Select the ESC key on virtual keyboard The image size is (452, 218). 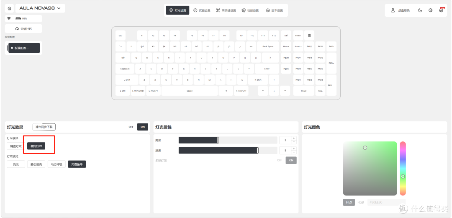click(121, 36)
